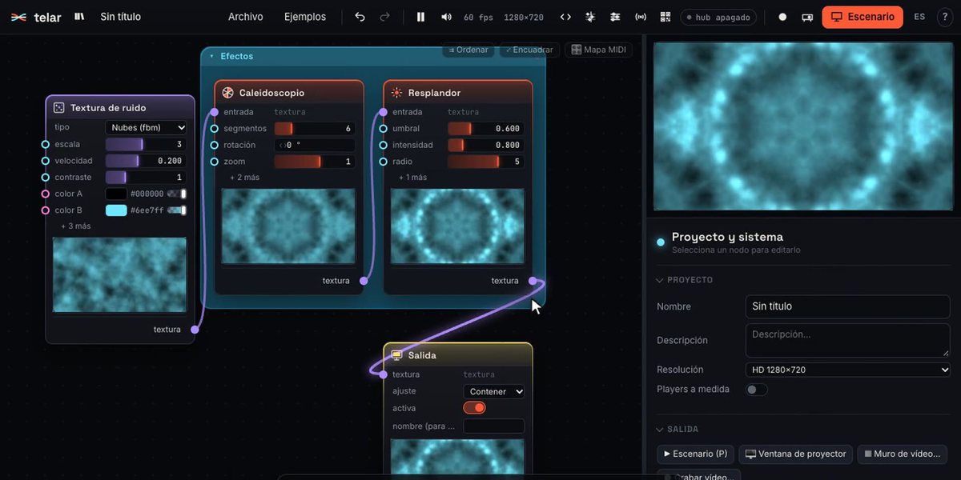Click the nombre field on Salida node
Image resolution: width=961 pixels, height=480 pixels.
coord(494,426)
